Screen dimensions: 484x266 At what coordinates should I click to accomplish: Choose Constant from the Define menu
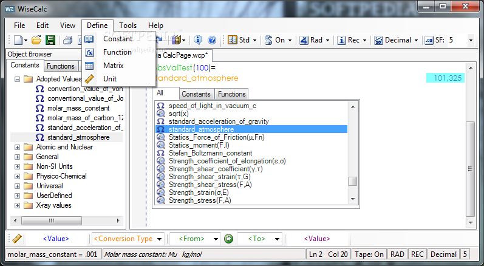point(119,39)
